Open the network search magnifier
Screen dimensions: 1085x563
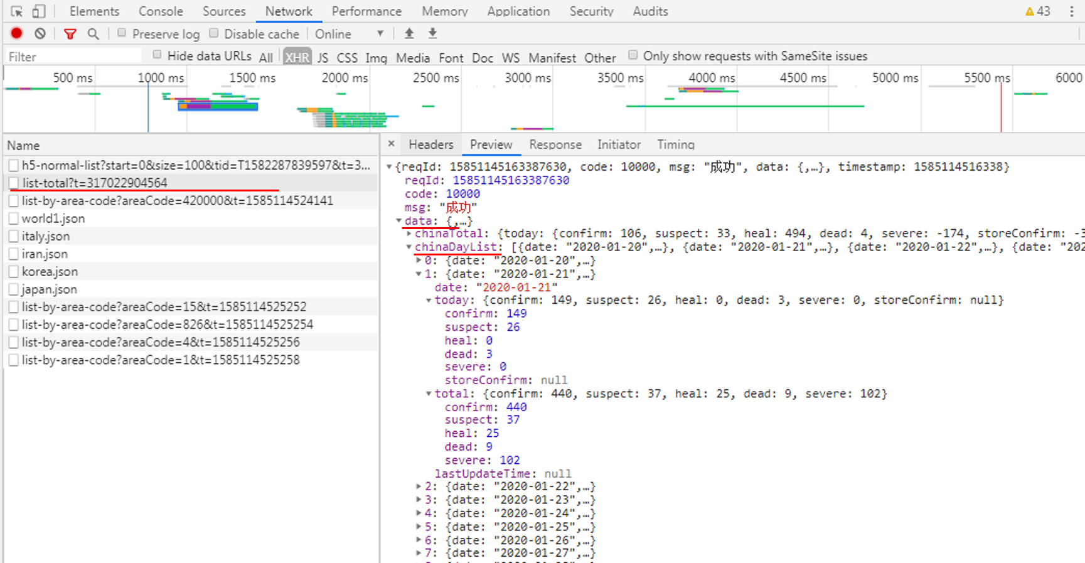tap(94, 34)
